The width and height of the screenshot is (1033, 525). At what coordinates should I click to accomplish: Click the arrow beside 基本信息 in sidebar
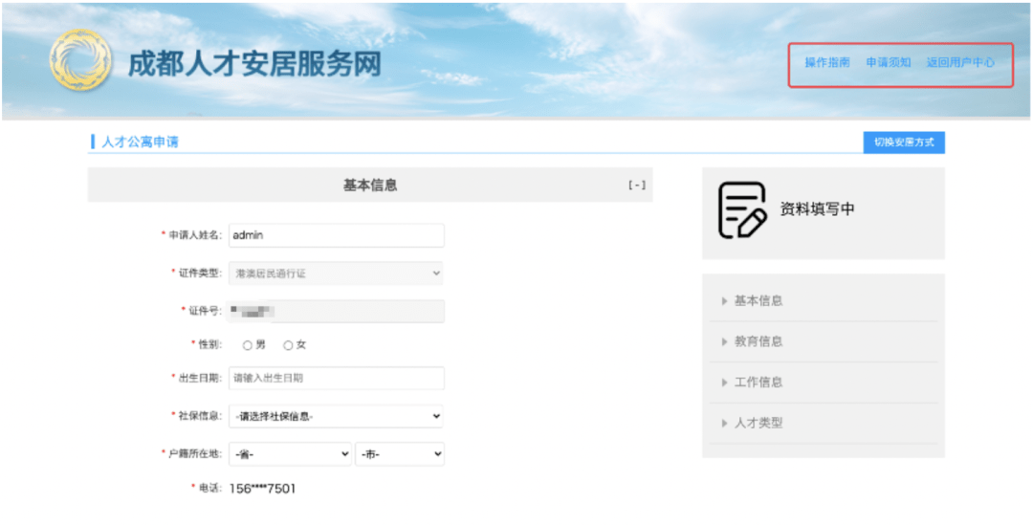coord(725,301)
